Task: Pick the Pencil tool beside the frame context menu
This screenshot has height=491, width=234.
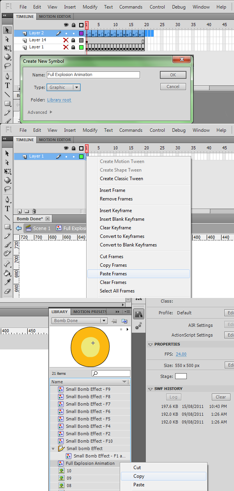Action: click(7, 236)
